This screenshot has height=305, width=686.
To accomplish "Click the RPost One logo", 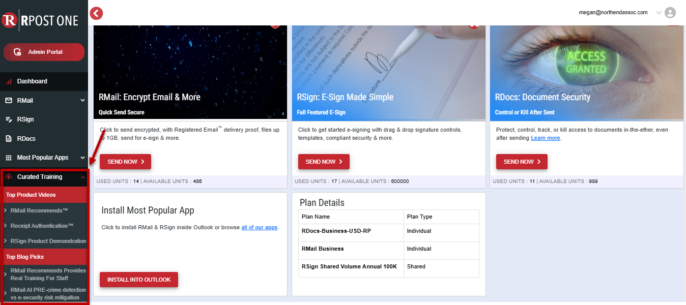I will tap(40, 20).
